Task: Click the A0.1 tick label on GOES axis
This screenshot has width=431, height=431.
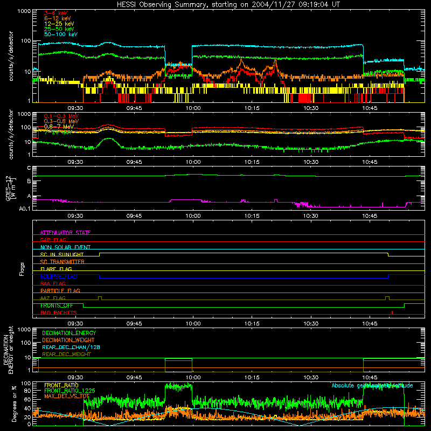Action: coord(25,209)
